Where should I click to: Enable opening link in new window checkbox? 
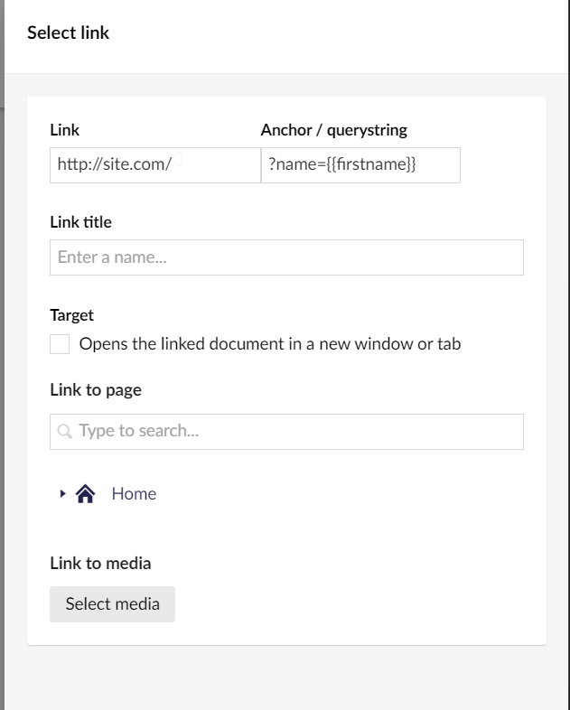[60, 344]
